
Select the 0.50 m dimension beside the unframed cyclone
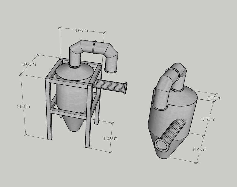pos(208,119)
